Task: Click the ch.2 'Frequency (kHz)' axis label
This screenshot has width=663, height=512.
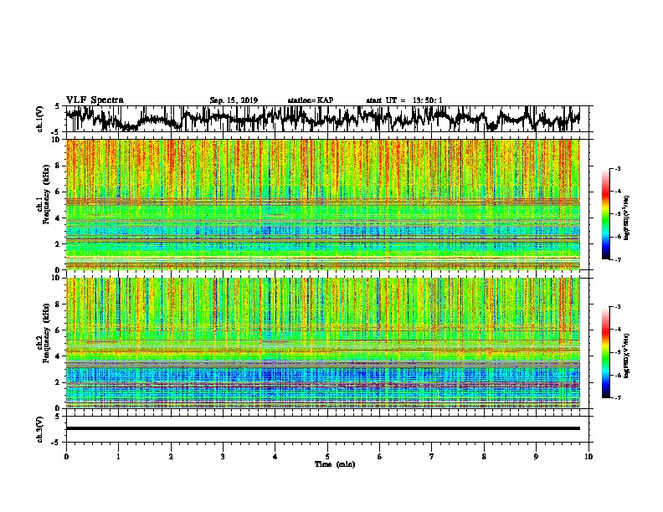Action: 47,333
